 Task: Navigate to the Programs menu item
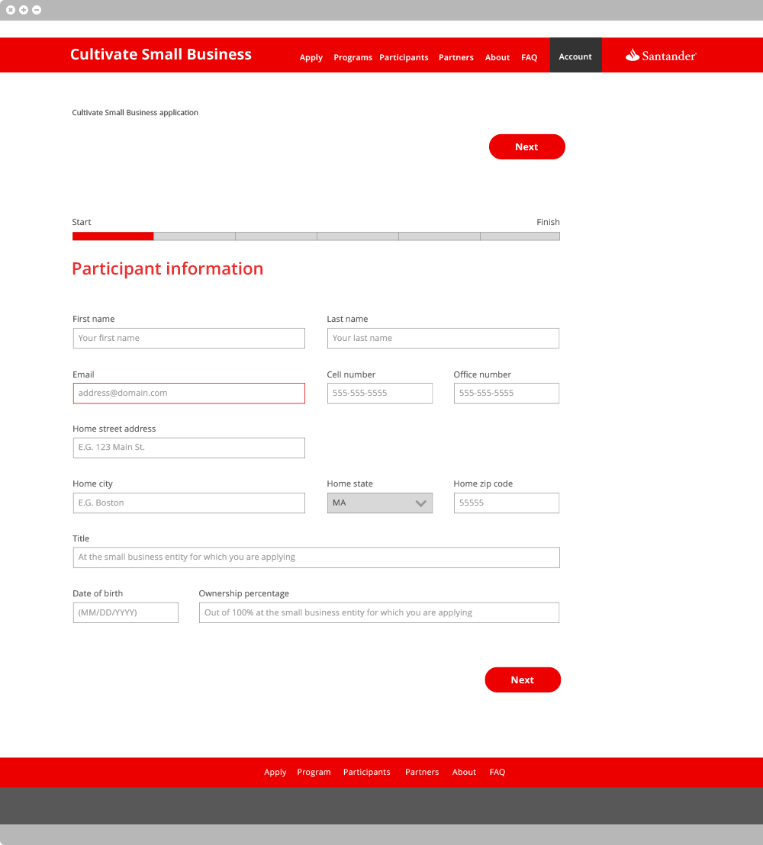[x=353, y=57]
